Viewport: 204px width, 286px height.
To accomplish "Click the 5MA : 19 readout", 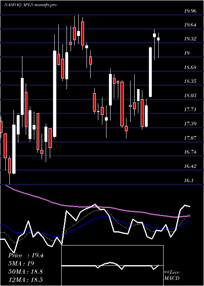I will (x=21, y=264).
